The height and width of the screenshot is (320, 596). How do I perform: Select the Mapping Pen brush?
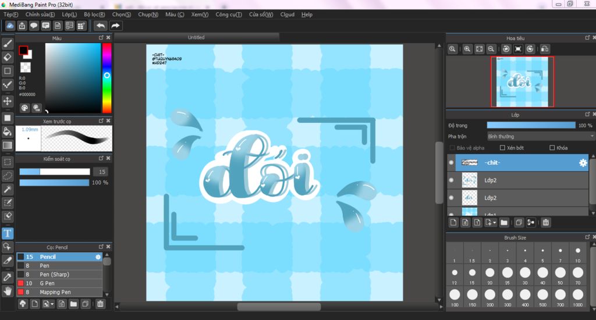pos(59,292)
